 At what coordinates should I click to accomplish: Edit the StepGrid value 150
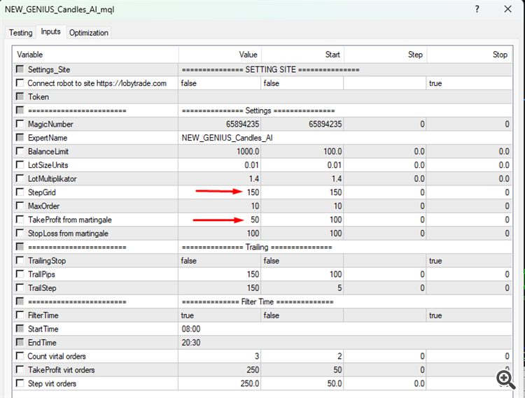(219, 192)
